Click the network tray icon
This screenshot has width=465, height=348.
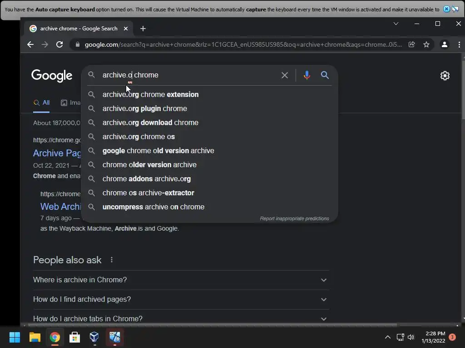(x=401, y=337)
